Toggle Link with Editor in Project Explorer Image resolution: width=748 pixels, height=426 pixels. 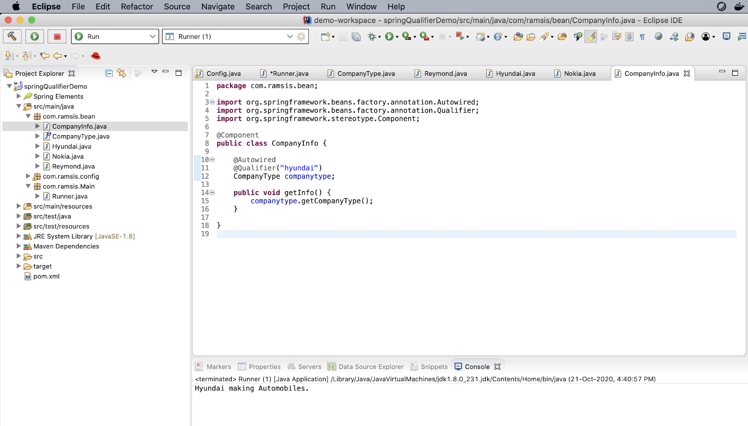pos(121,73)
